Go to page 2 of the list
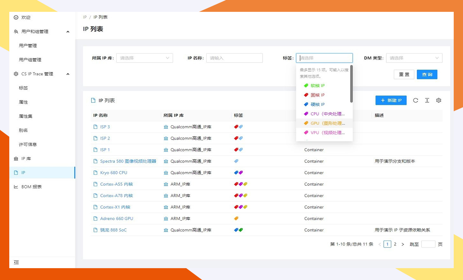This screenshot has width=463, height=280. pyautogui.click(x=395, y=244)
